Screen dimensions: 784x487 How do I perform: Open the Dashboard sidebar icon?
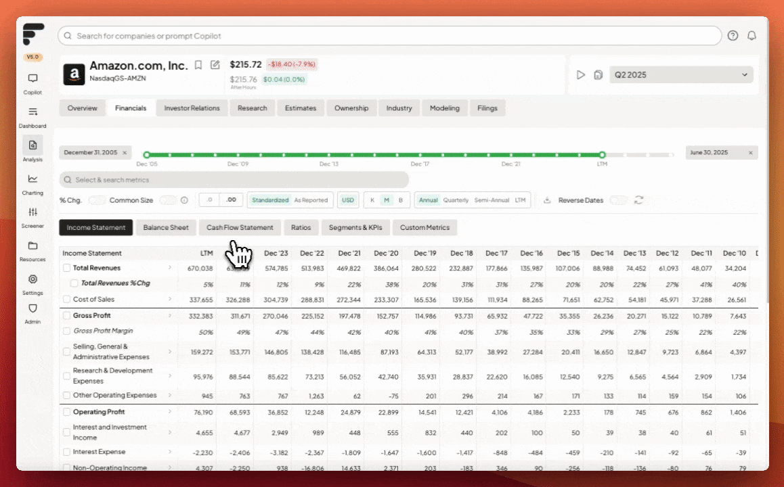32,112
